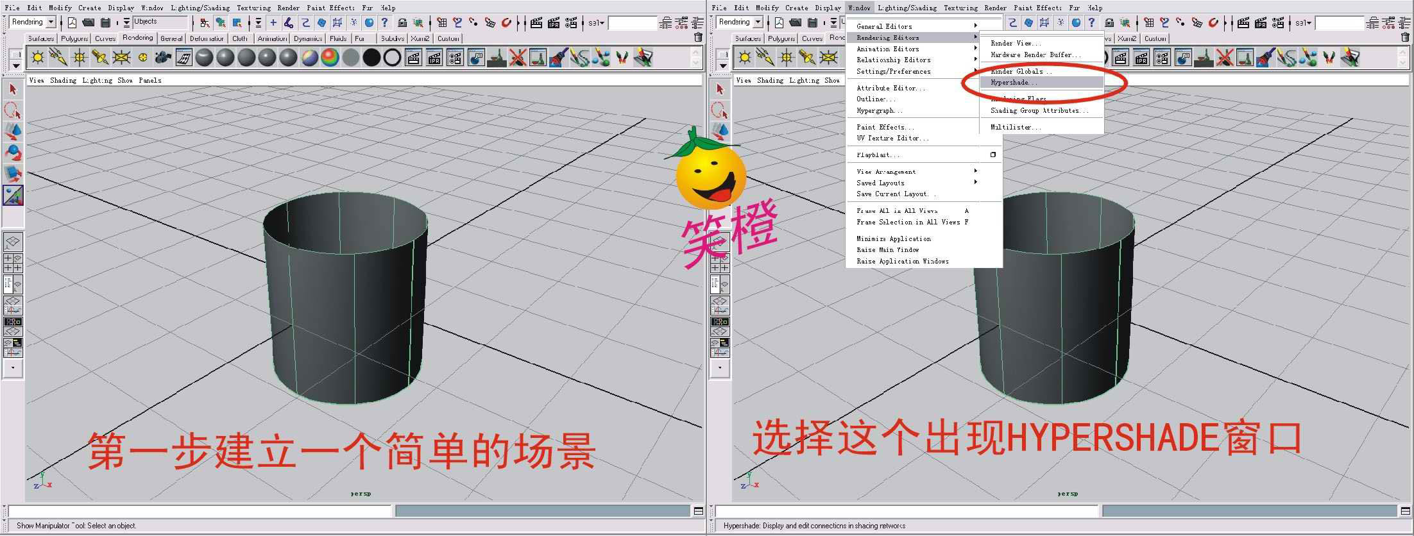Create directional light in left window shelf
This screenshot has height=536, width=1414.
coord(58,58)
